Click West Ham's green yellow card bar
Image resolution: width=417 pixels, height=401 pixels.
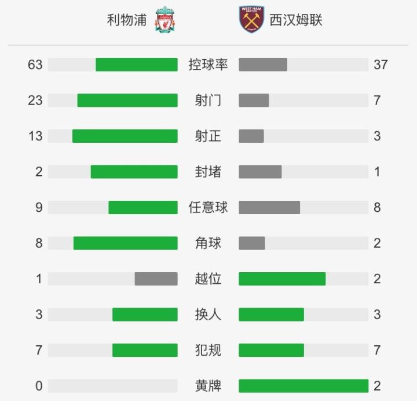coord(303,386)
